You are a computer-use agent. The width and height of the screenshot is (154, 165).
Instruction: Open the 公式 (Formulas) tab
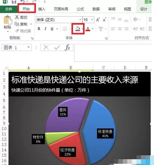[80, 9]
